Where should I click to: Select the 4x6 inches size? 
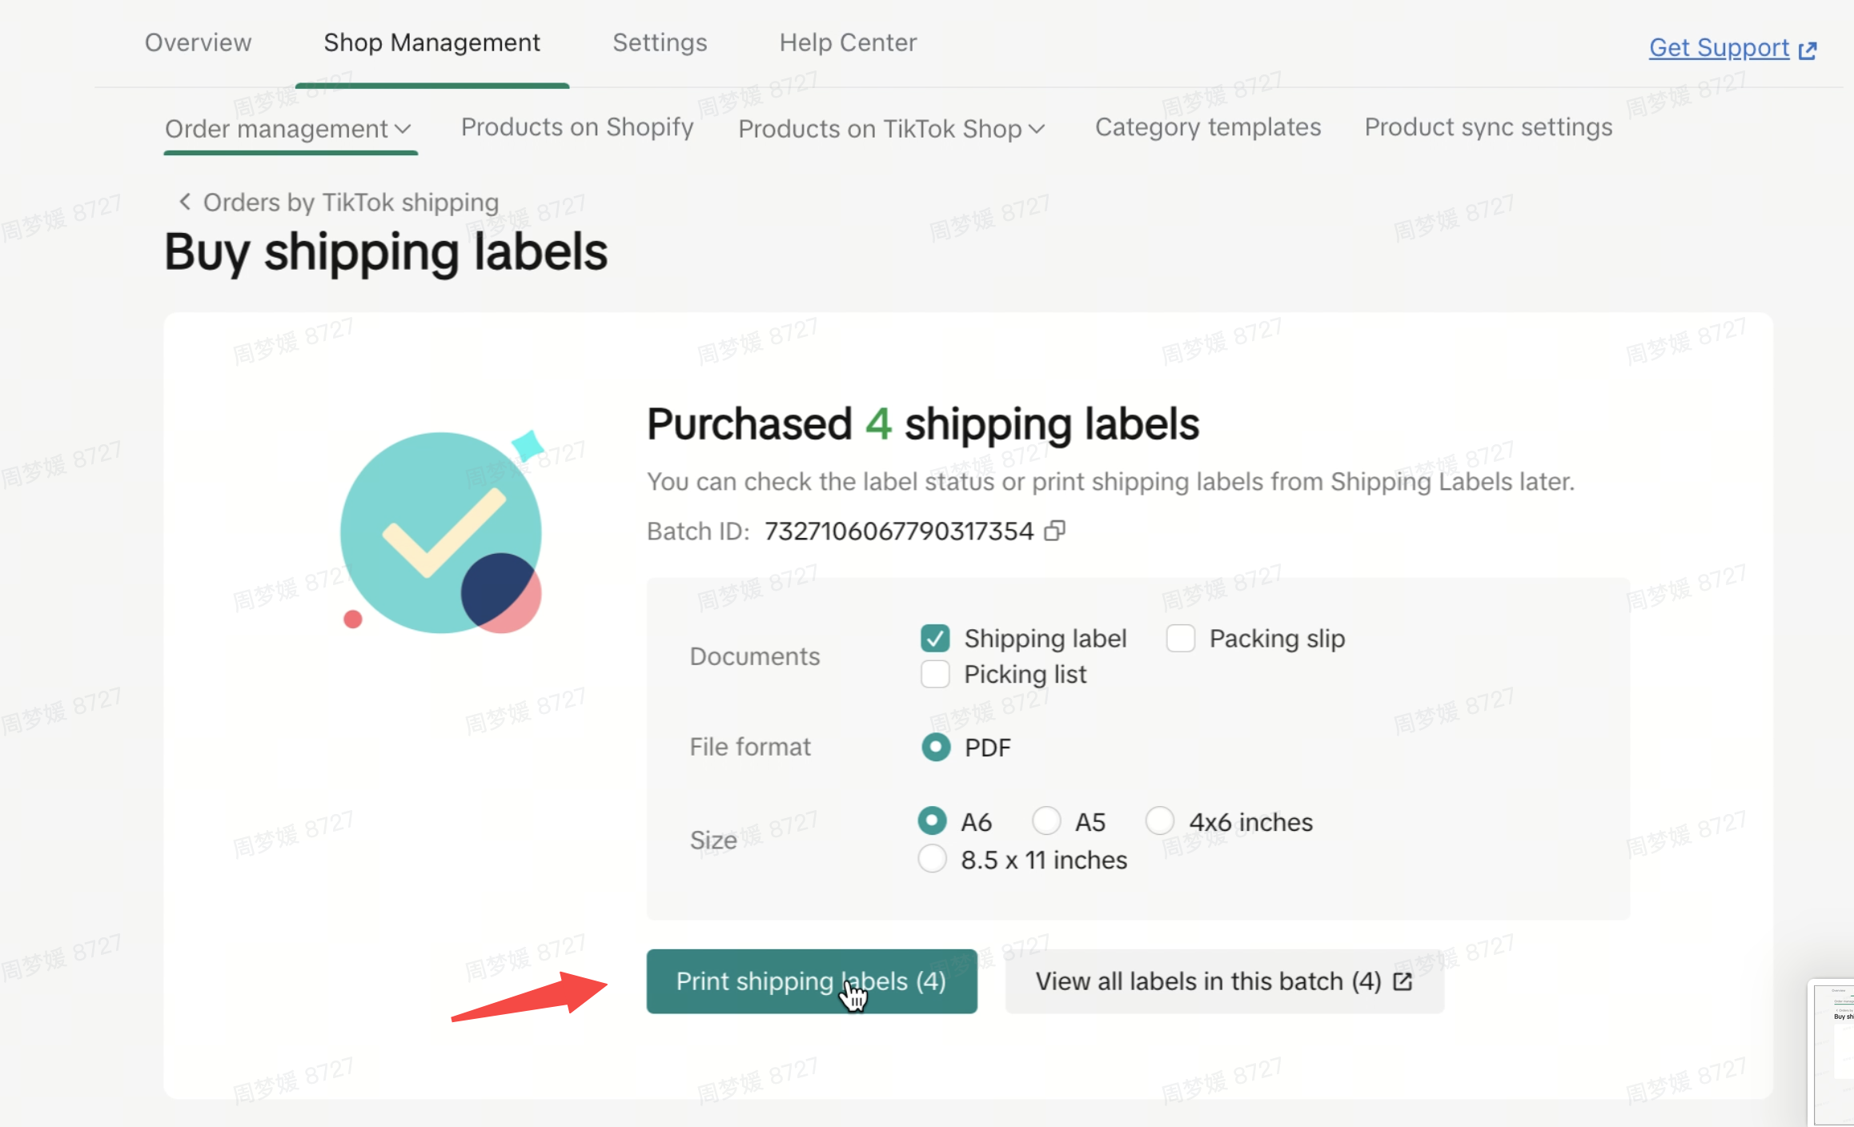coord(1160,821)
